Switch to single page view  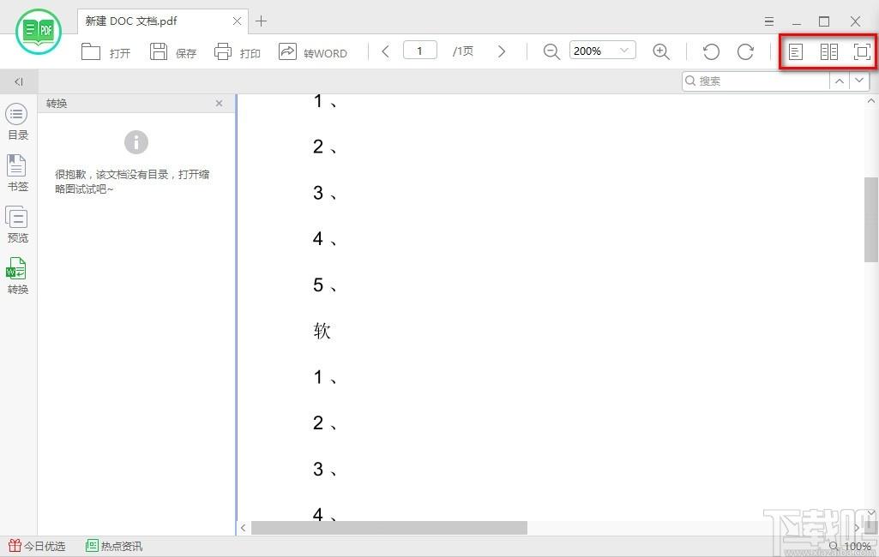(796, 51)
